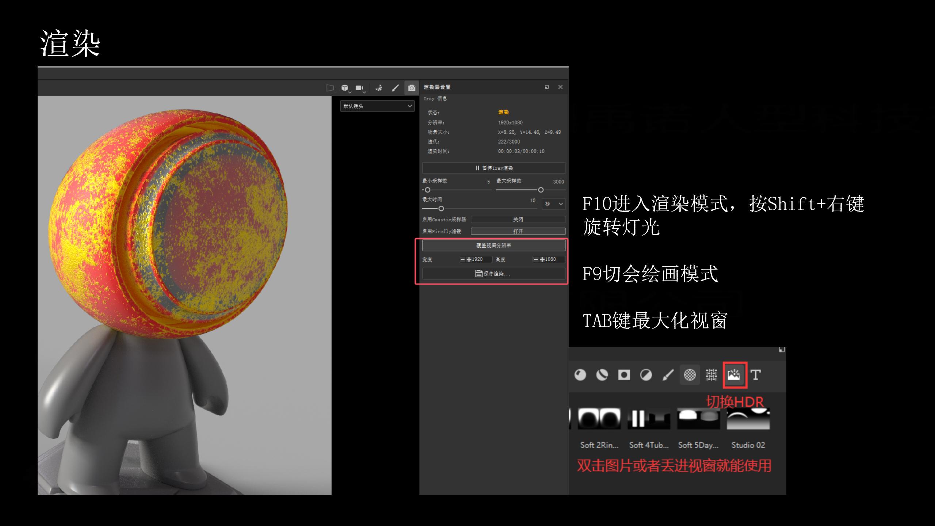
Task: Adjust the 最大采样数 slider handle
Action: tap(541, 190)
